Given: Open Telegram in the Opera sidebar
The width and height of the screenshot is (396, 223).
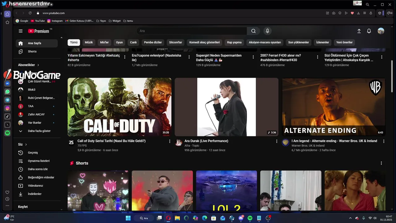Looking at the screenshot, I should [x=7, y=100].
